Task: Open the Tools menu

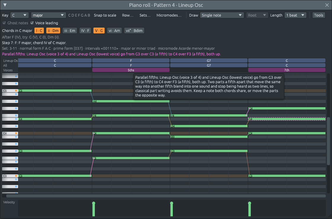Action: click(319, 15)
